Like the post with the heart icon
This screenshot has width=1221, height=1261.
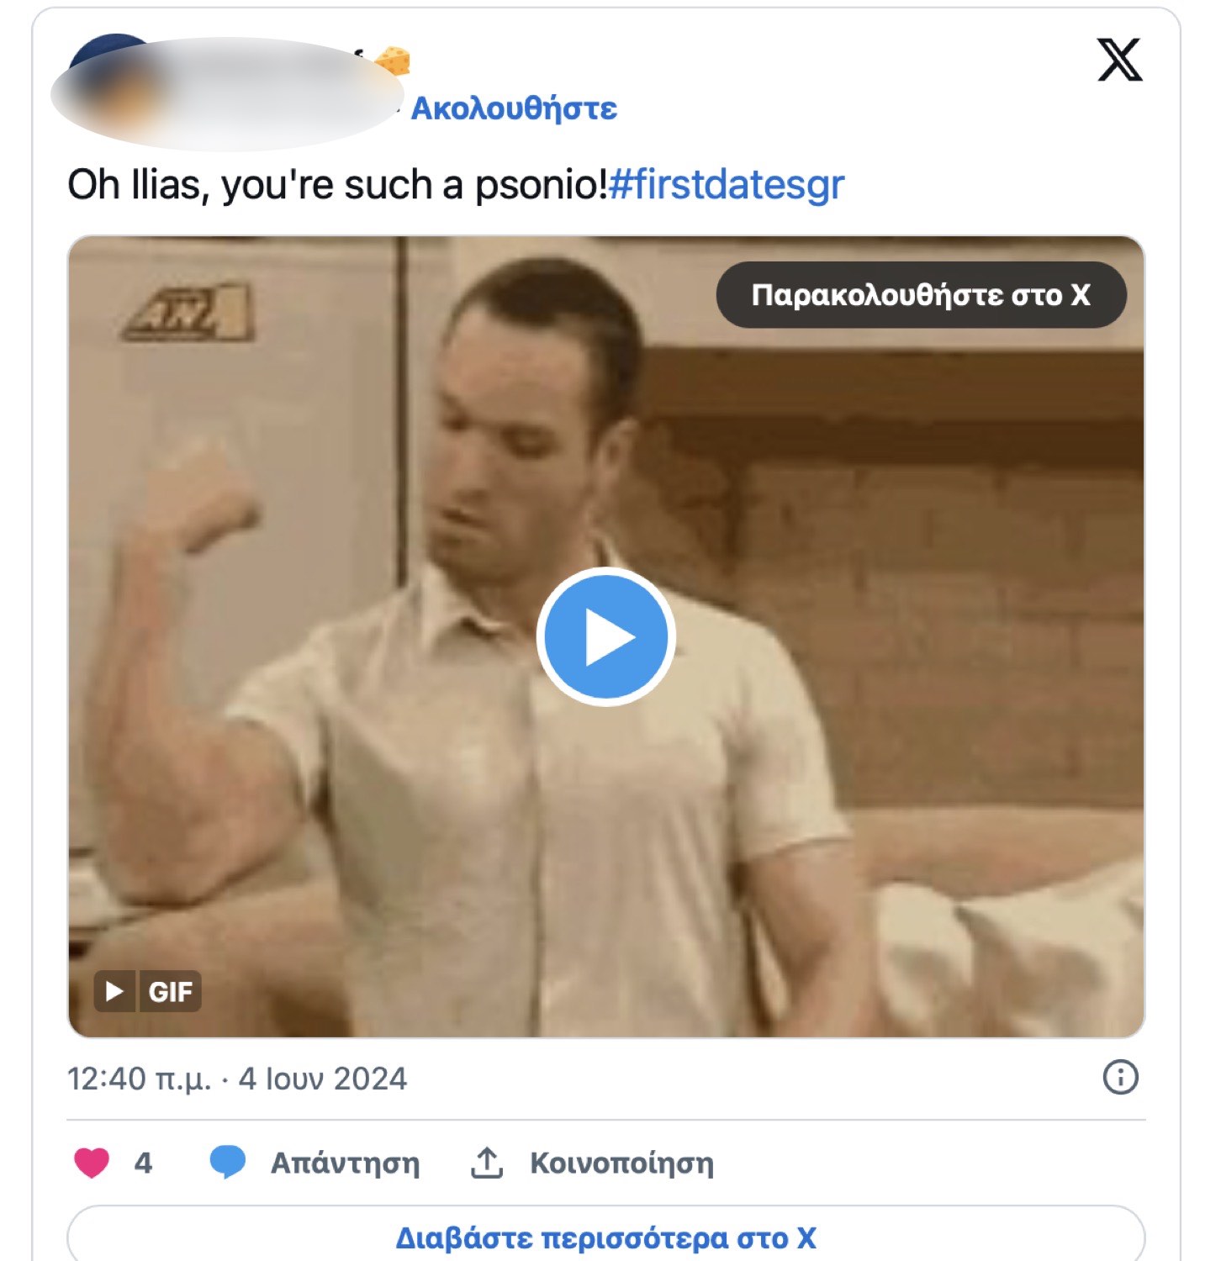(x=92, y=1163)
